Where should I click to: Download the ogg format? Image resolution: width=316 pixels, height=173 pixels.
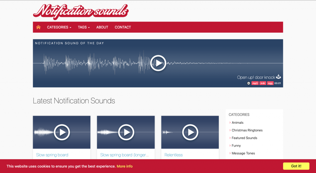click(x=270, y=83)
